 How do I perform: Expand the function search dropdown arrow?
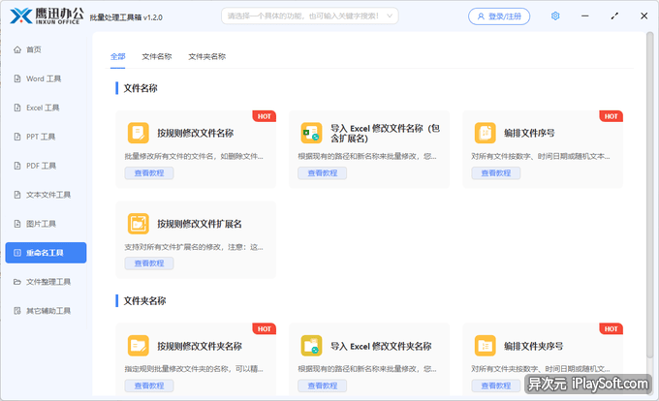click(390, 15)
